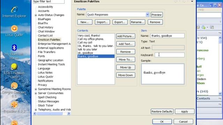Click the Move Up button

[125, 67]
